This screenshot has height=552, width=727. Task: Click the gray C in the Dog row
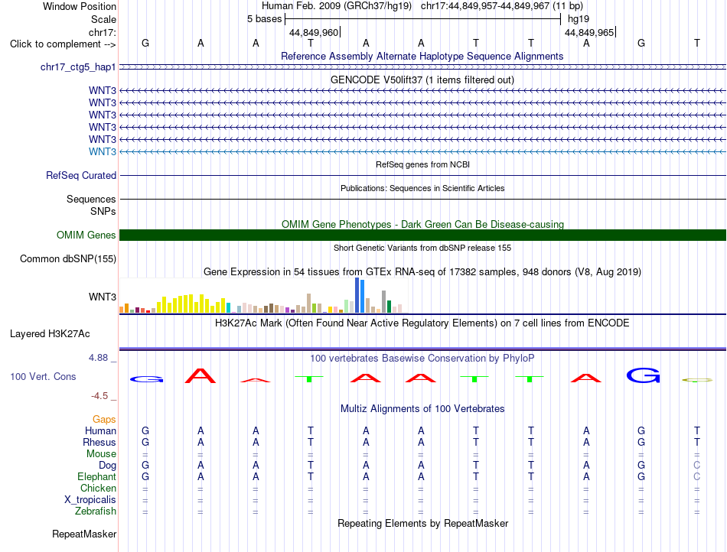(697, 465)
